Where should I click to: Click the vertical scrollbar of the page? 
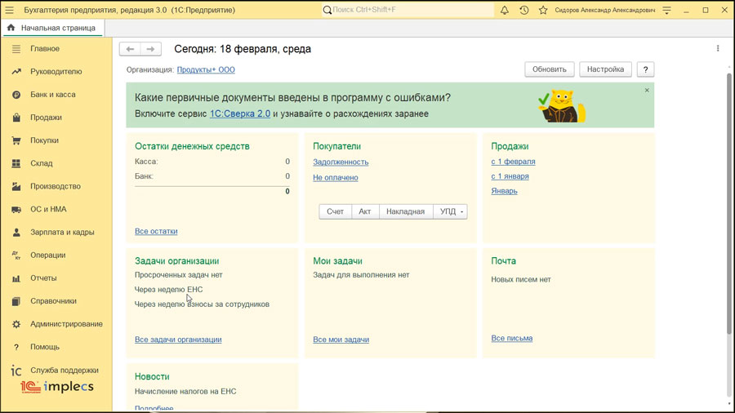[x=729, y=204]
